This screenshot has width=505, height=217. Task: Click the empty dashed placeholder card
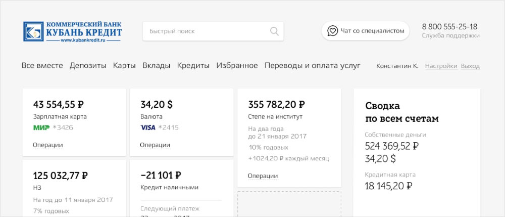tap(289, 203)
